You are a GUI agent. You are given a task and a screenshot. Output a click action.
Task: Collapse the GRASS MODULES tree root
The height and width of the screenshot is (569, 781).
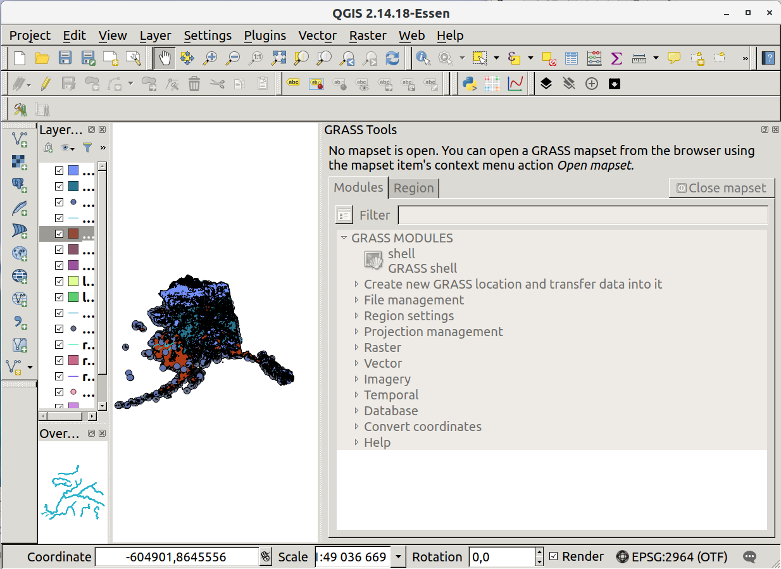(x=344, y=238)
